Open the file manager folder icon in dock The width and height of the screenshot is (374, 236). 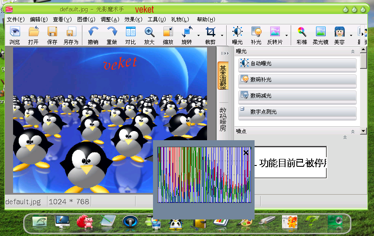coord(40,222)
